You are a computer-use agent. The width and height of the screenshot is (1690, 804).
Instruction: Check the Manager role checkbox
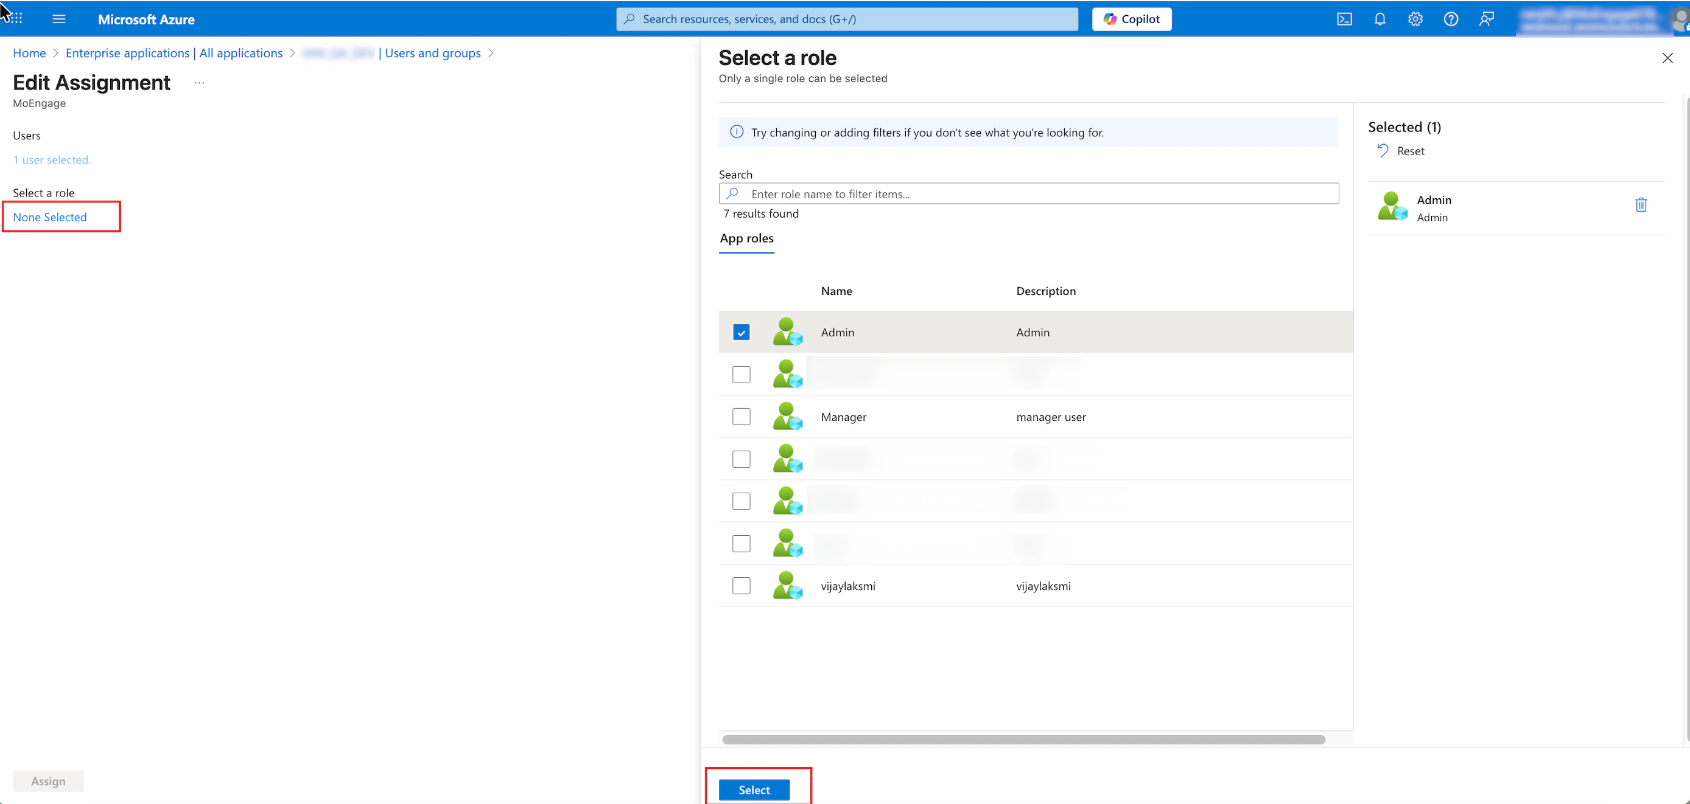(742, 417)
